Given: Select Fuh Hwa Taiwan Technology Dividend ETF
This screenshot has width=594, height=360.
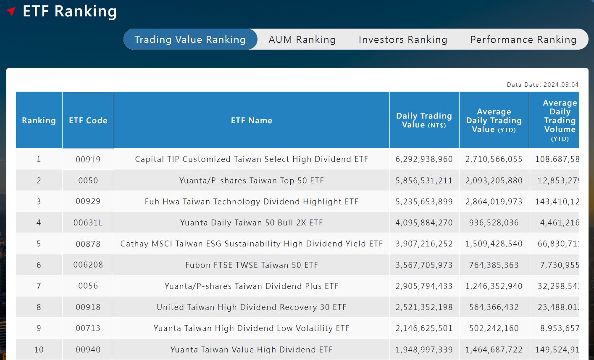Looking at the screenshot, I should click(251, 202).
